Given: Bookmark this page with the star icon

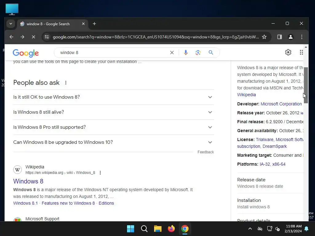Looking at the screenshot, I should coord(264,37).
